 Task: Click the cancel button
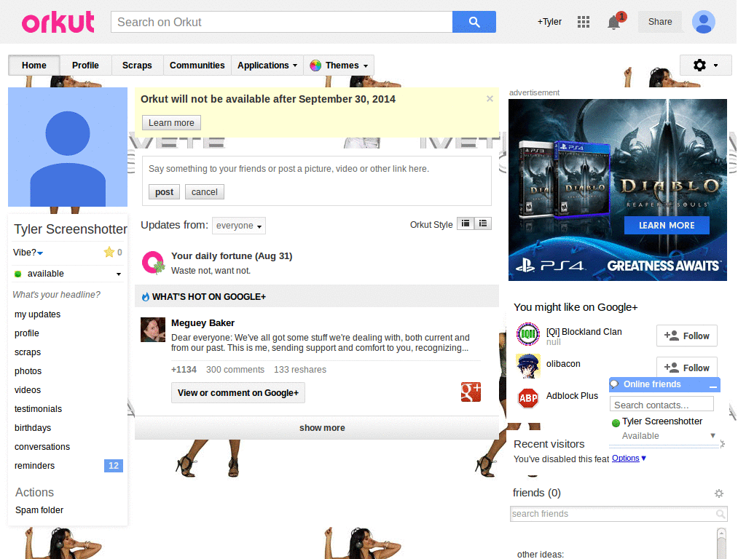(205, 192)
